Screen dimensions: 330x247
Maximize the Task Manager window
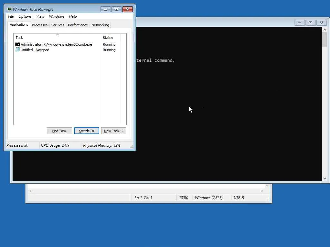tap(116, 9)
